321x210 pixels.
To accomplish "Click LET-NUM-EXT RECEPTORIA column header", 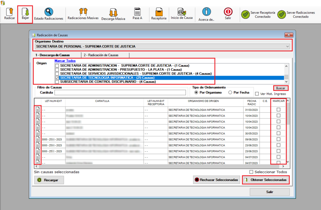I will click(156, 102).
